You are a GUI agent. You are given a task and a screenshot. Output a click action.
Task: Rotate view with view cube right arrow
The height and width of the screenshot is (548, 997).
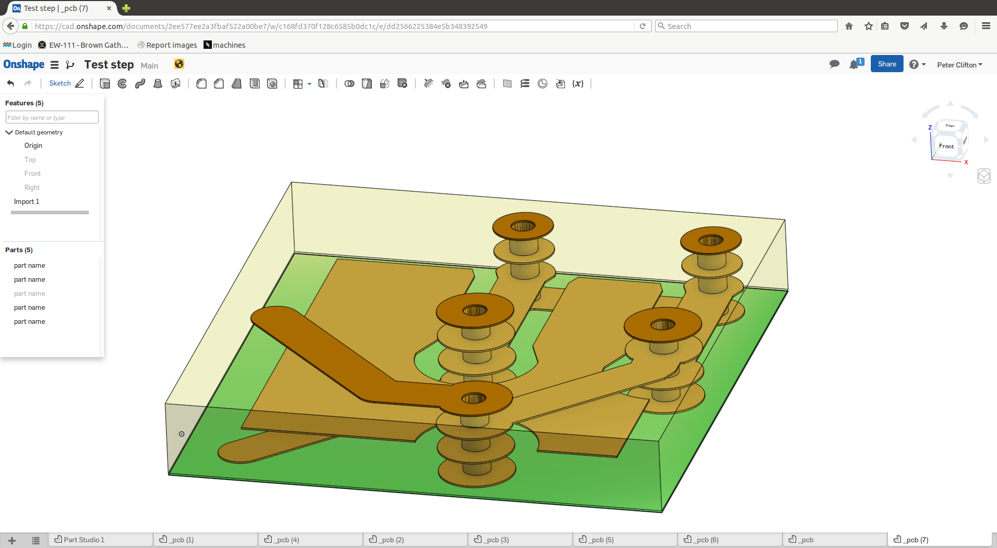click(986, 140)
